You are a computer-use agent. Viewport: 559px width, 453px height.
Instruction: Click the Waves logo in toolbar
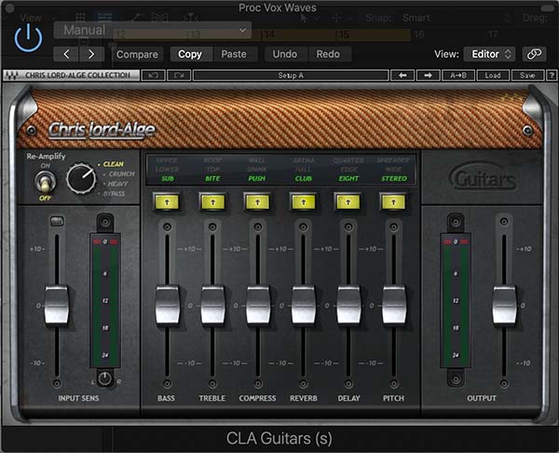[12, 75]
